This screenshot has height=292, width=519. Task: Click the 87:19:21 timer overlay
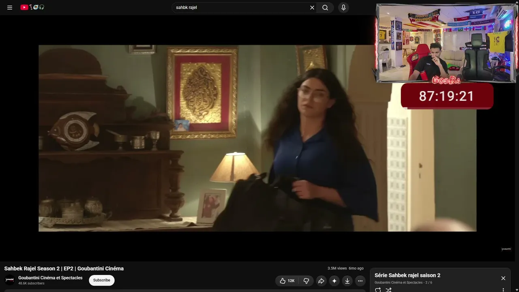[x=447, y=96]
